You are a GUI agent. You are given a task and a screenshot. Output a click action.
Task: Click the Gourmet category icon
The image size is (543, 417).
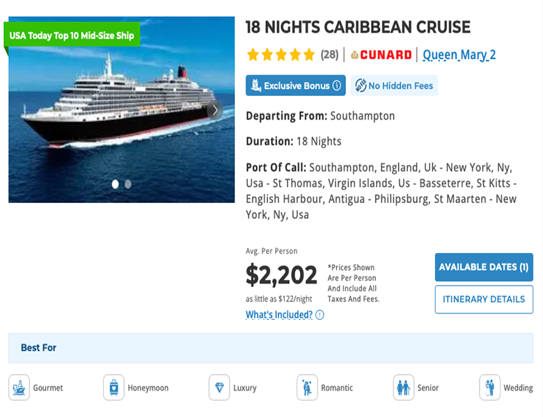19,387
